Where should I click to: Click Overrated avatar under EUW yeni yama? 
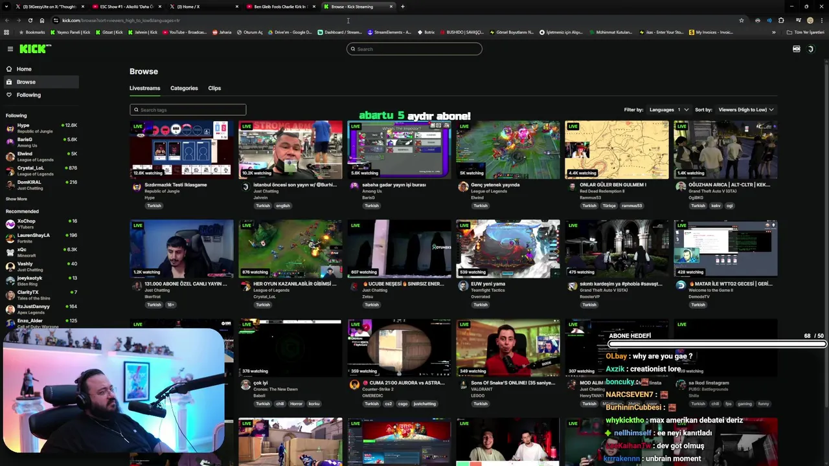coord(463,286)
